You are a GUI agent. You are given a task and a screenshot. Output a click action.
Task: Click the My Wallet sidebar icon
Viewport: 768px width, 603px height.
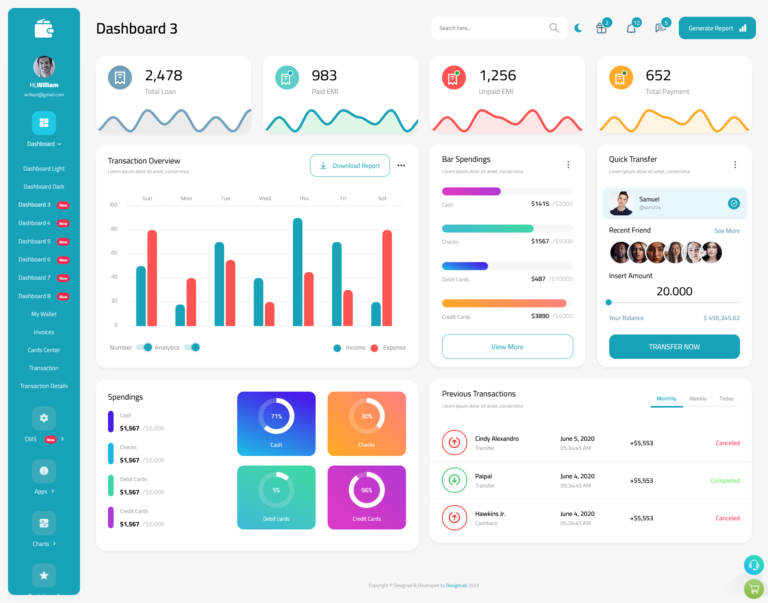point(44,313)
